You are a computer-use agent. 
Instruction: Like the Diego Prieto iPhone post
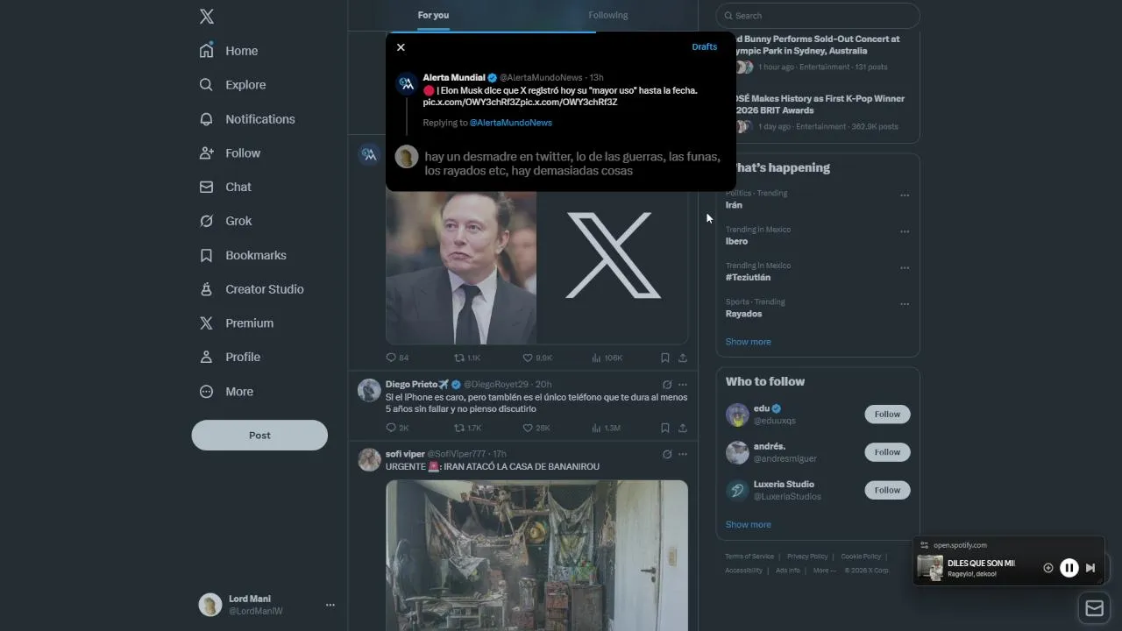coord(528,428)
